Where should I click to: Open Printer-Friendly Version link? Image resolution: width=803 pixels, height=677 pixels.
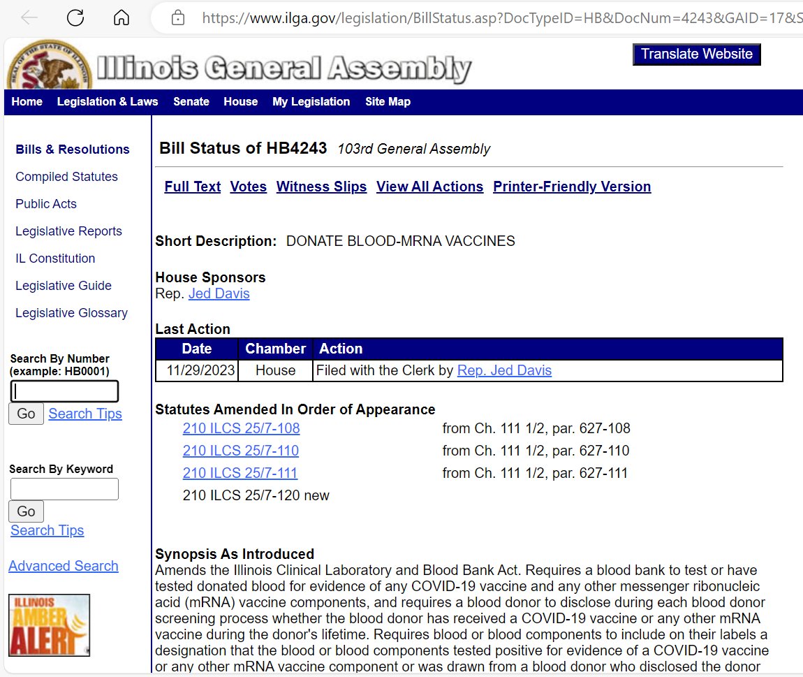572,187
